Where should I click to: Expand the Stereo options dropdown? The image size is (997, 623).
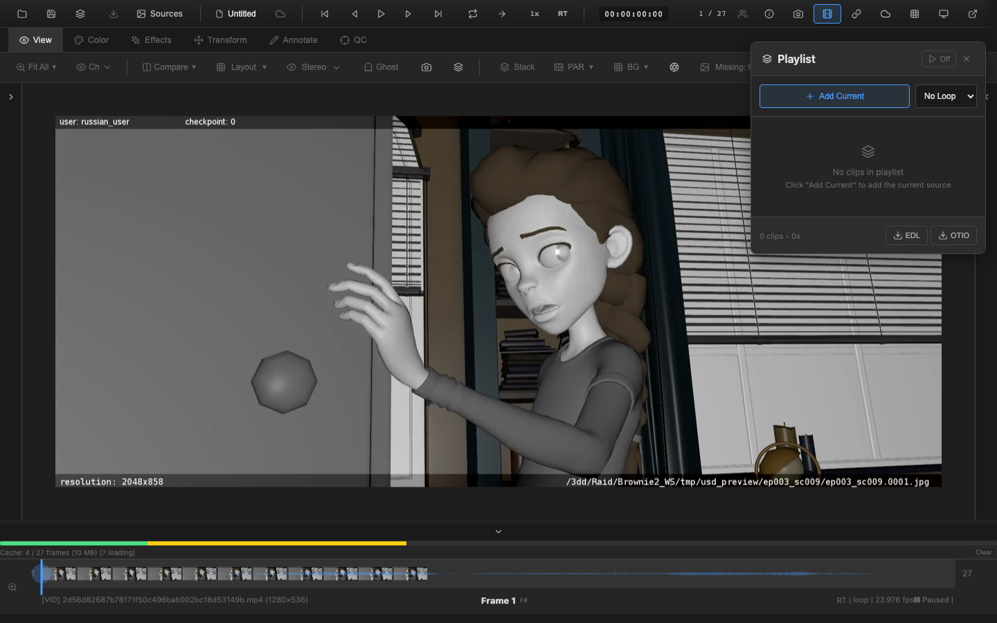coord(313,66)
